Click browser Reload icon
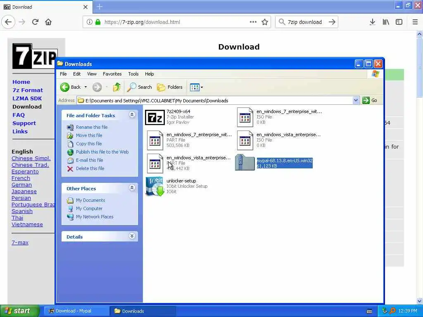This screenshot has width=423, height=317. (36, 22)
